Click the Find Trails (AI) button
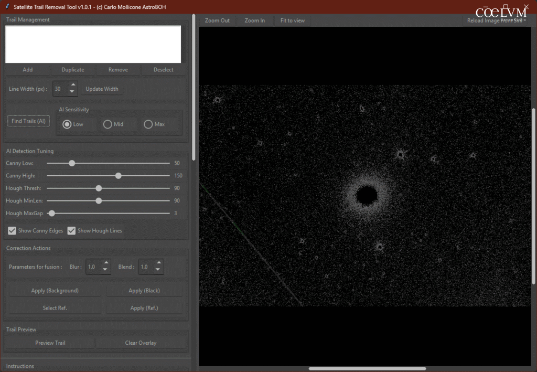Image resolution: width=537 pixels, height=372 pixels. pos(29,121)
